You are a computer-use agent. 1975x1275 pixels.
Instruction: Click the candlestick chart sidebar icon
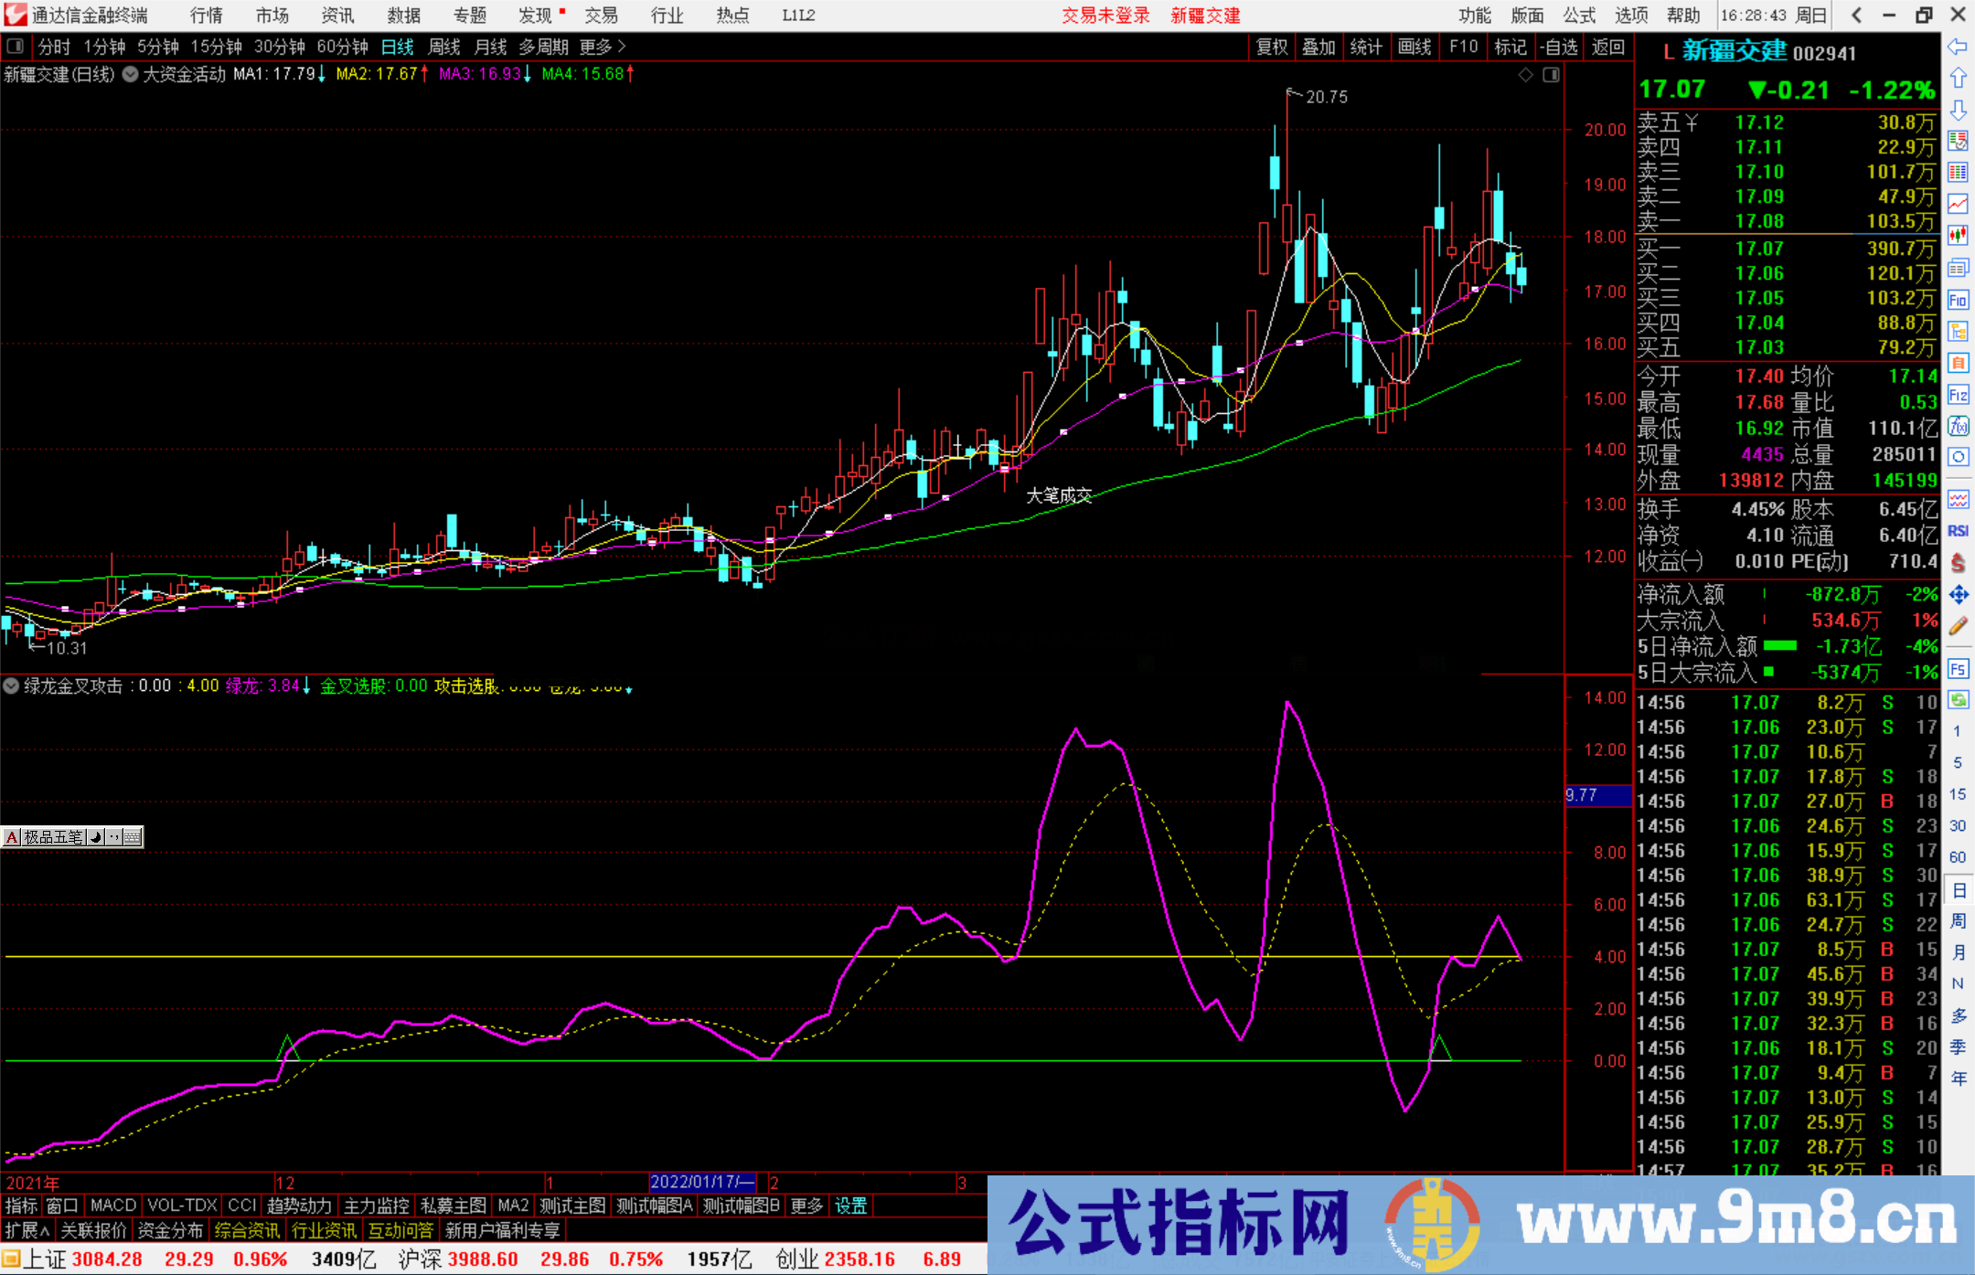1958,235
